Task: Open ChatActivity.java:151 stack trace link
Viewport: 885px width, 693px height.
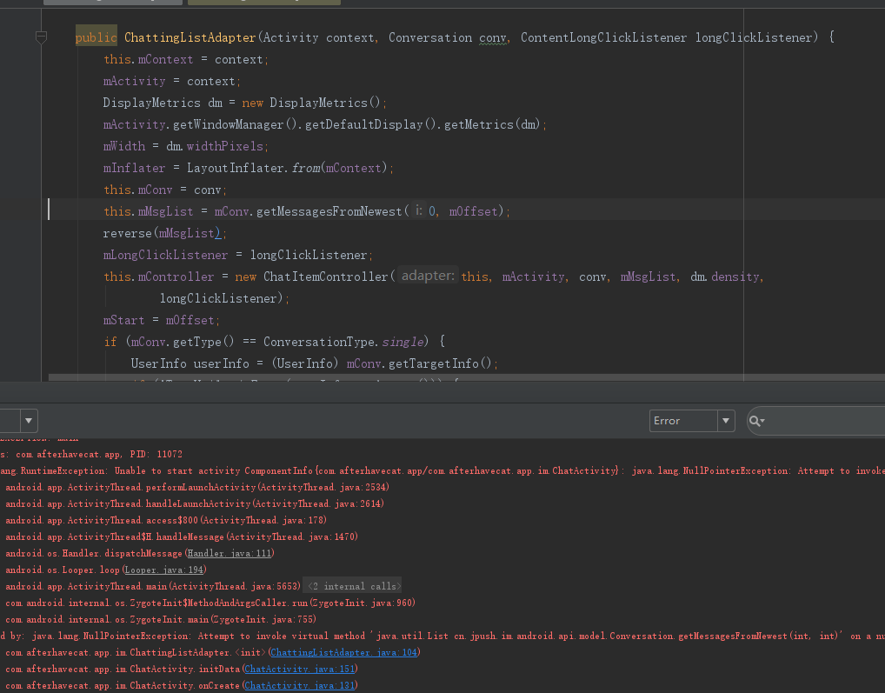Action: pos(300,670)
